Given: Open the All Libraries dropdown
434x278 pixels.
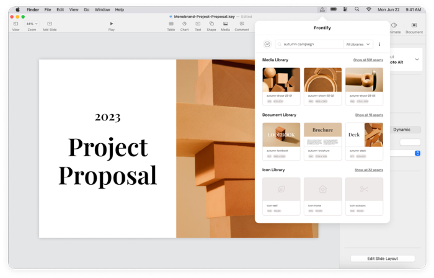Looking at the screenshot, I should [x=358, y=44].
